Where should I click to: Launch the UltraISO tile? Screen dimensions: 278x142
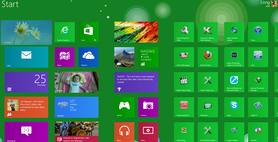[x=258, y=132]
